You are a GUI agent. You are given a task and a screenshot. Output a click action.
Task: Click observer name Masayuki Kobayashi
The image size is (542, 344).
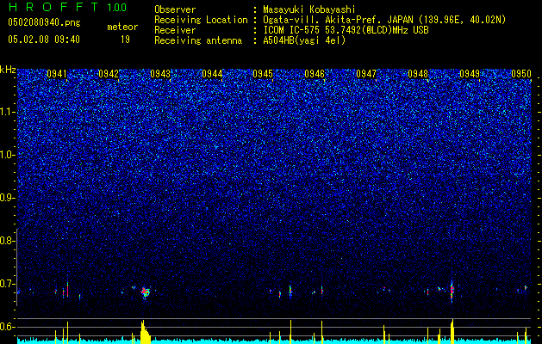coord(309,9)
